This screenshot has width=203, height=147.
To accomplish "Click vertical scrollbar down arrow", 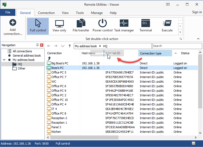I will click(200, 133).
